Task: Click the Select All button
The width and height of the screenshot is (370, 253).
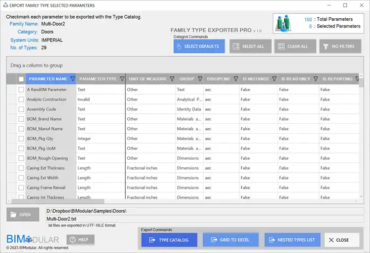Action: 250,46
